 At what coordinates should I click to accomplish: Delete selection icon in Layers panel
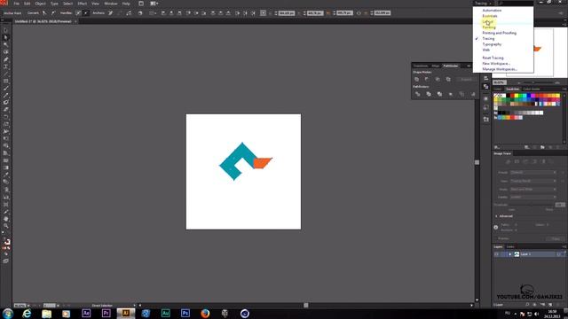pos(557,305)
